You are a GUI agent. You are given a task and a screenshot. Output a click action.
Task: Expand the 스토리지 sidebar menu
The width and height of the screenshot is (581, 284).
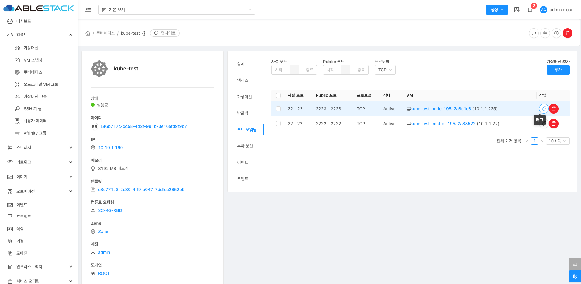coord(40,148)
